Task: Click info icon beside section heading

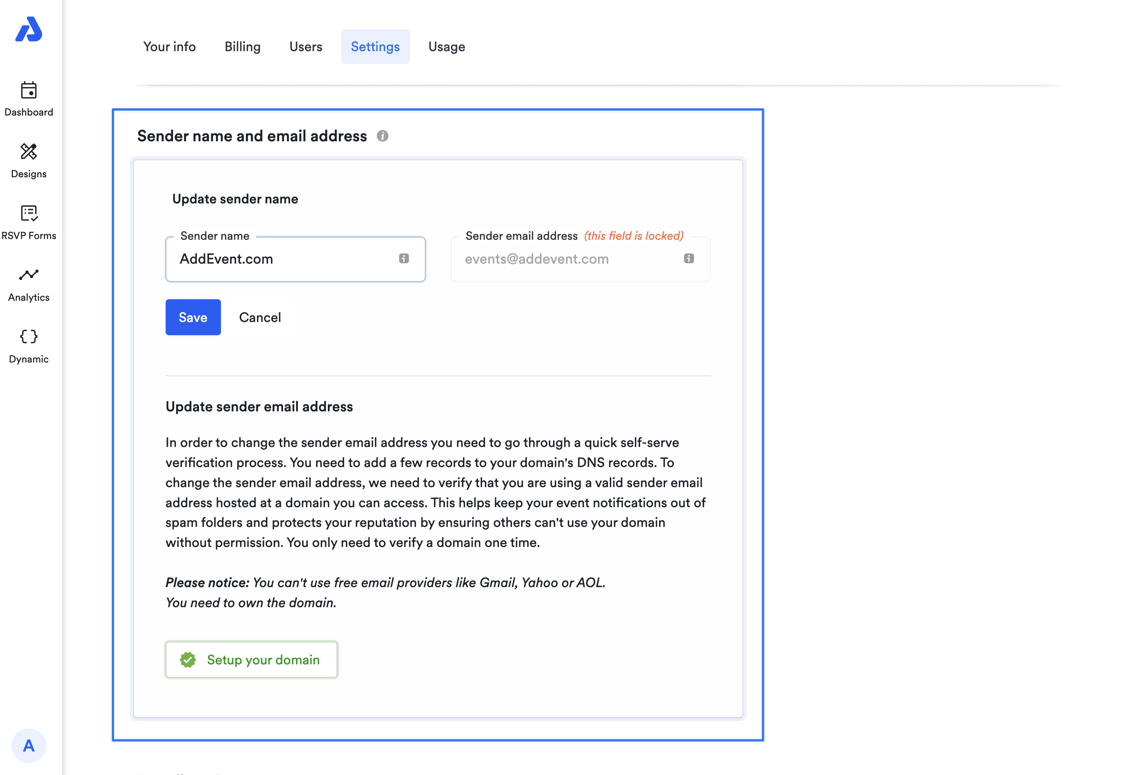Action: tap(382, 136)
